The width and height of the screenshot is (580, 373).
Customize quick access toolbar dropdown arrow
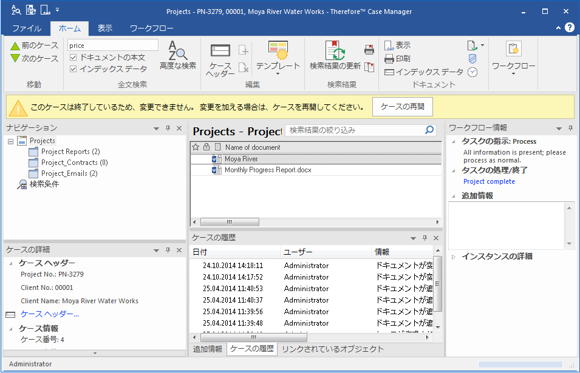tap(57, 10)
